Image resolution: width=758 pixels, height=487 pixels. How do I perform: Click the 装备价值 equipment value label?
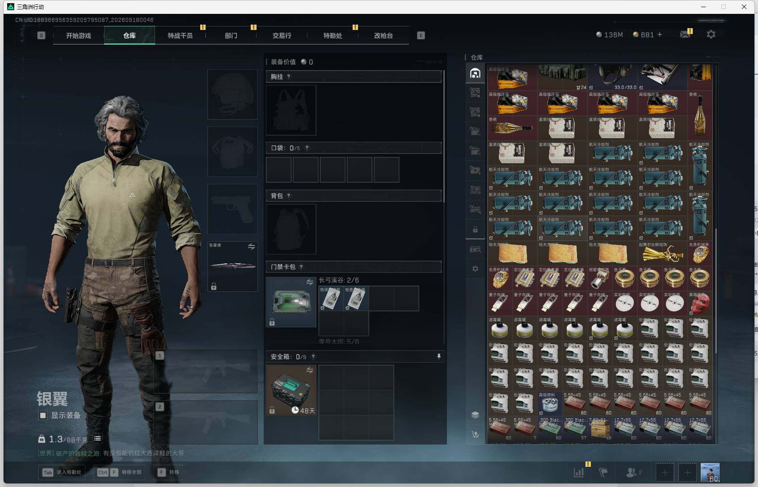[283, 62]
